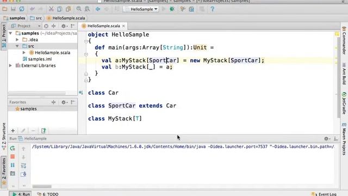Click the Favorites panel settings gear
The width and height of the screenshot is (348, 196).
click(64, 102)
